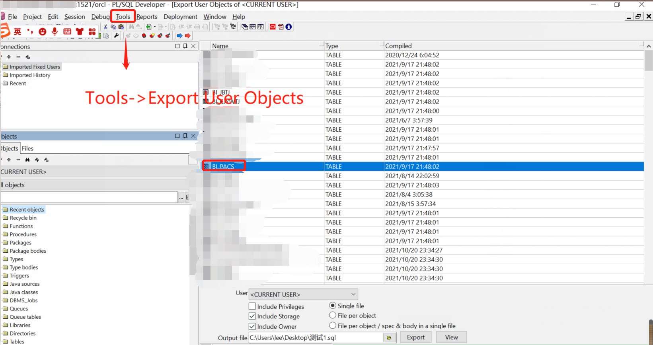The height and width of the screenshot is (345, 653).
Task: Open the Window menu
Action: pyautogui.click(x=214, y=17)
